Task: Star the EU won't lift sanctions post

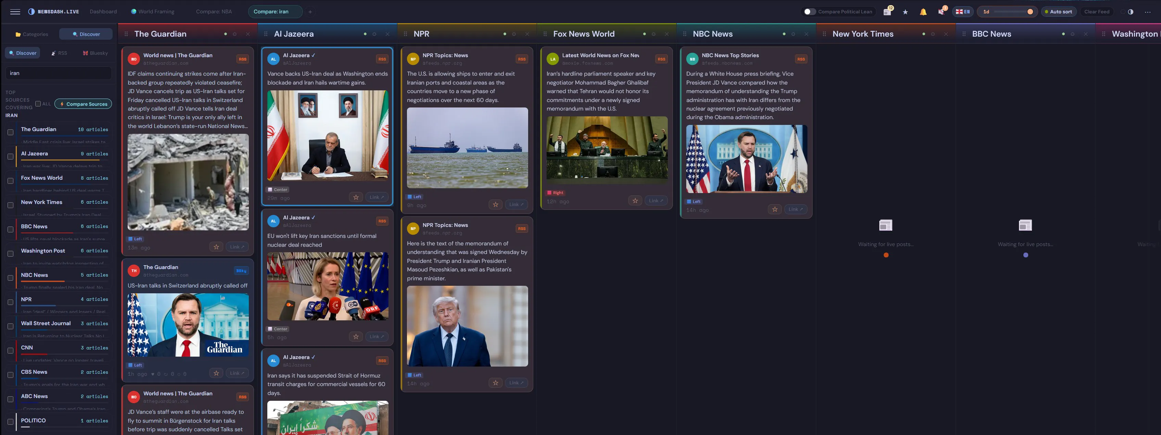Action: point(356,336)
